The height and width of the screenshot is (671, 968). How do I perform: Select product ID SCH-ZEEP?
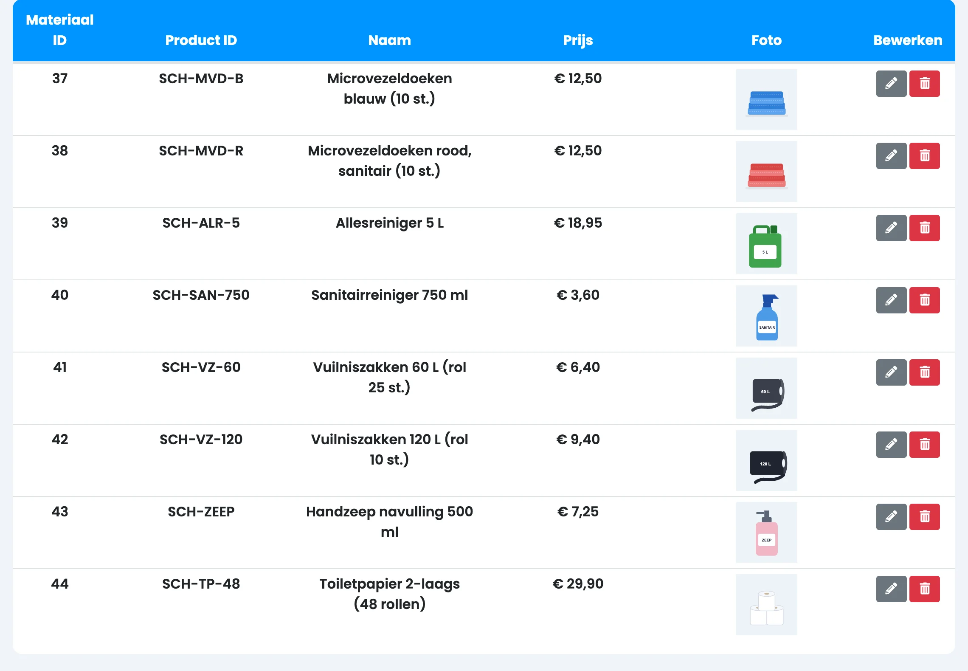[201, 512]
